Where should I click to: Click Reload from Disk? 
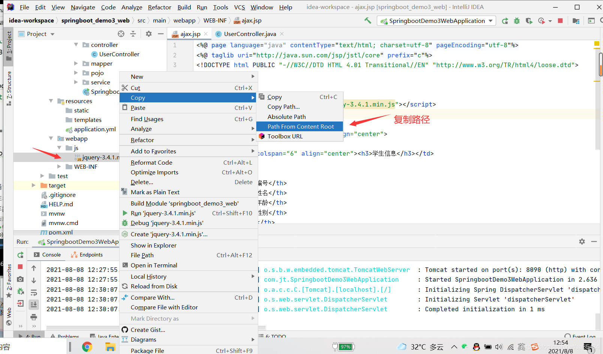[x=189, y=286]
